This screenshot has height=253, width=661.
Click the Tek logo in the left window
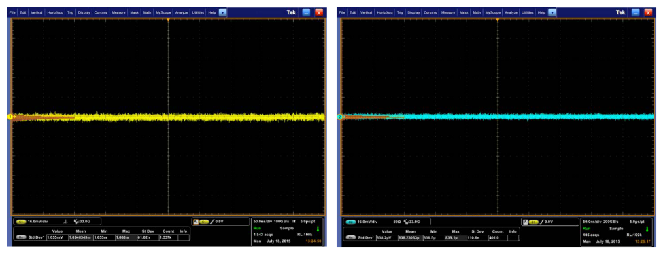pyautogui.click(x=291, y=13)
